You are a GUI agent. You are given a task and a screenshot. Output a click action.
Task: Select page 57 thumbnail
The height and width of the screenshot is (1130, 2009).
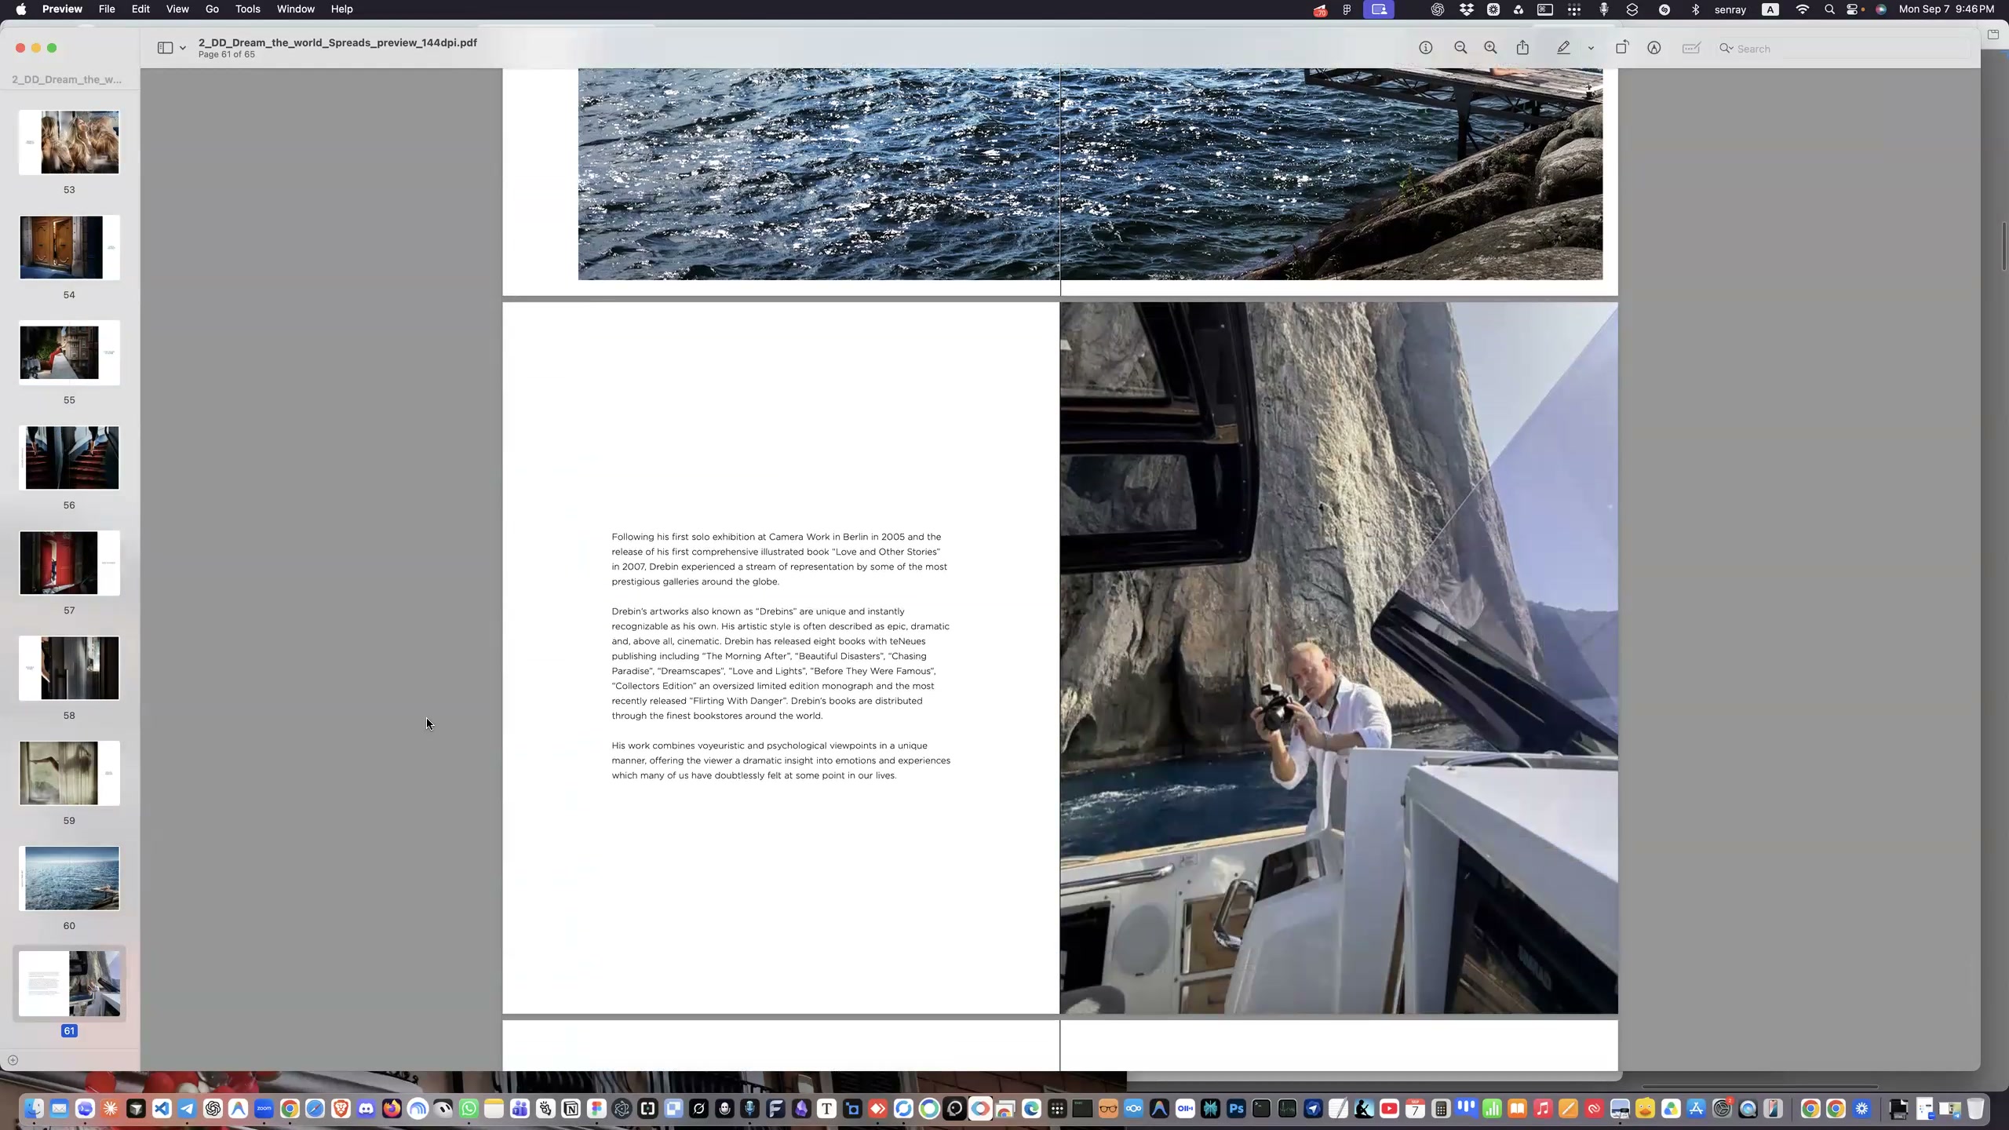point(70,563)
